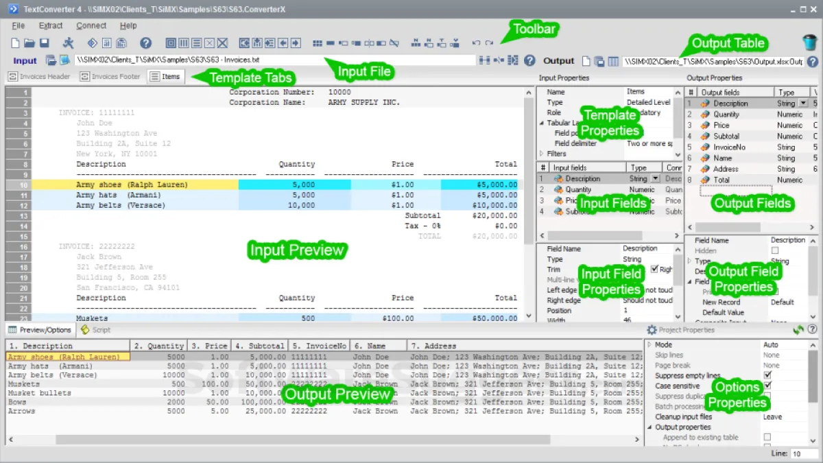
Task: Open Type dropdown for Description output field
Action: (803, 104)
